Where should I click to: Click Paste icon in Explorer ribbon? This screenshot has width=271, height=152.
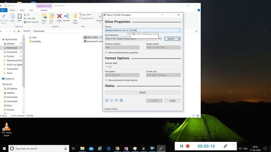click(19, 18)
